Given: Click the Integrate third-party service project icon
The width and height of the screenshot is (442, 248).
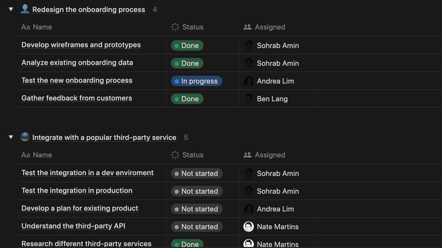Looking at the screenshot, I should 25,137.
